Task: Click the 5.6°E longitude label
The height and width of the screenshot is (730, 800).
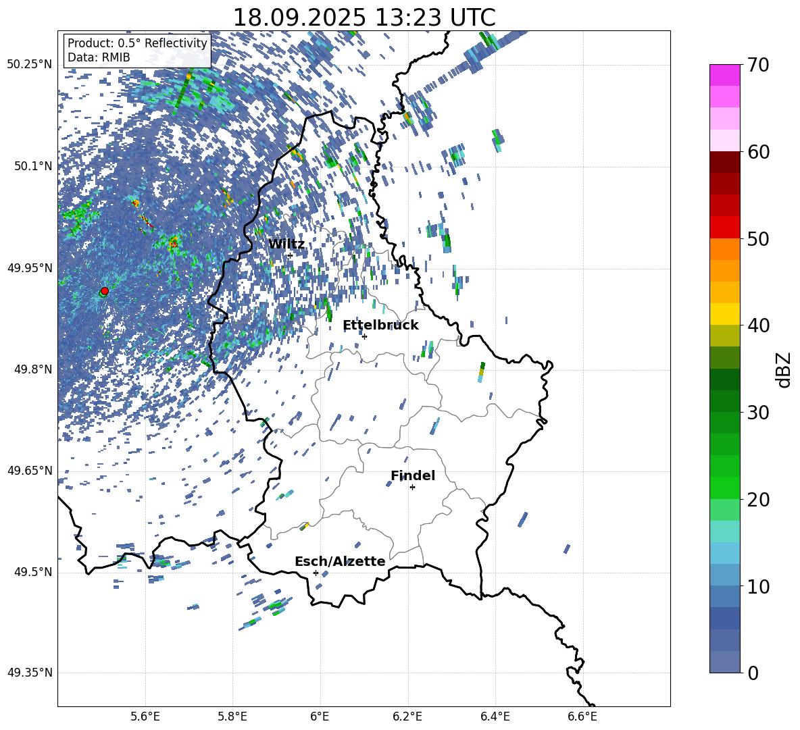Action: point(145,716)
